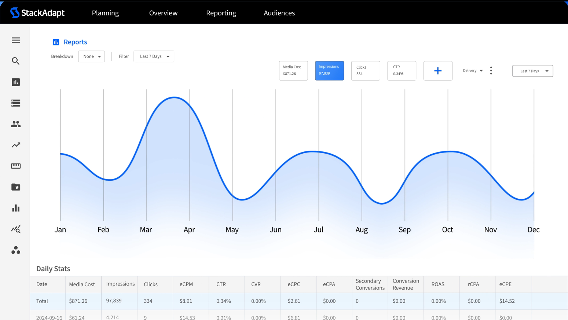568x320 pixels.
Task: Click the Conversion Revenue column header
Action: 406,284
